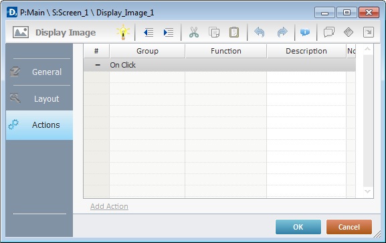The height and width of the screenshot is (243, 386).
Task: Click the scrollbar down arrow
Action: pyautogui.click(x=367, y=191)
